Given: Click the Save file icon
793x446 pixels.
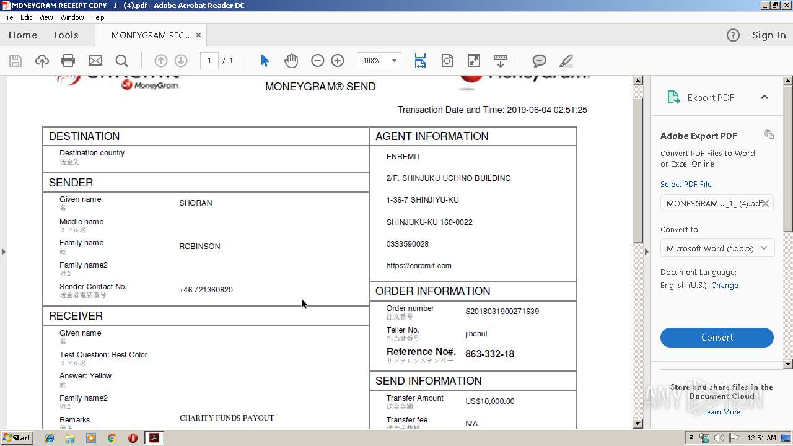Looking at the screenshot, I should tap(15, 61).
